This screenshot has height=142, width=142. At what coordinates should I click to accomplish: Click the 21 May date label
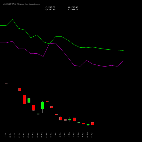click(x=92, y=135)
